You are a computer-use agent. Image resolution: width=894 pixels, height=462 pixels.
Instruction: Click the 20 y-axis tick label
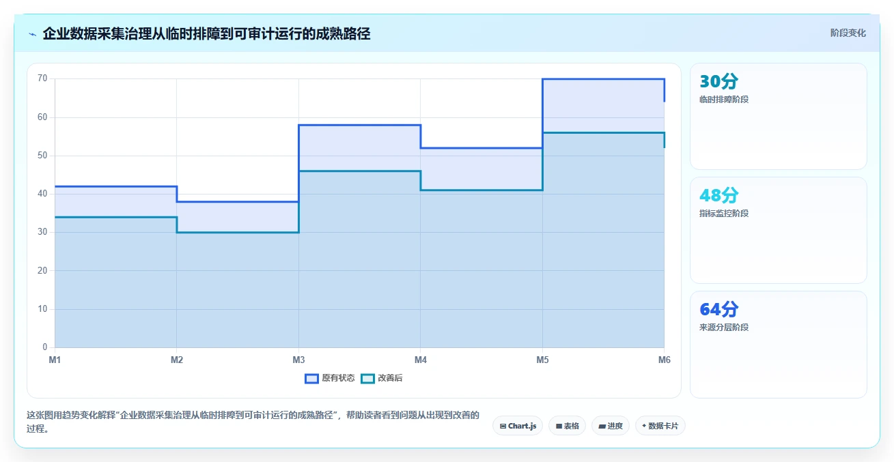(42, 271)
